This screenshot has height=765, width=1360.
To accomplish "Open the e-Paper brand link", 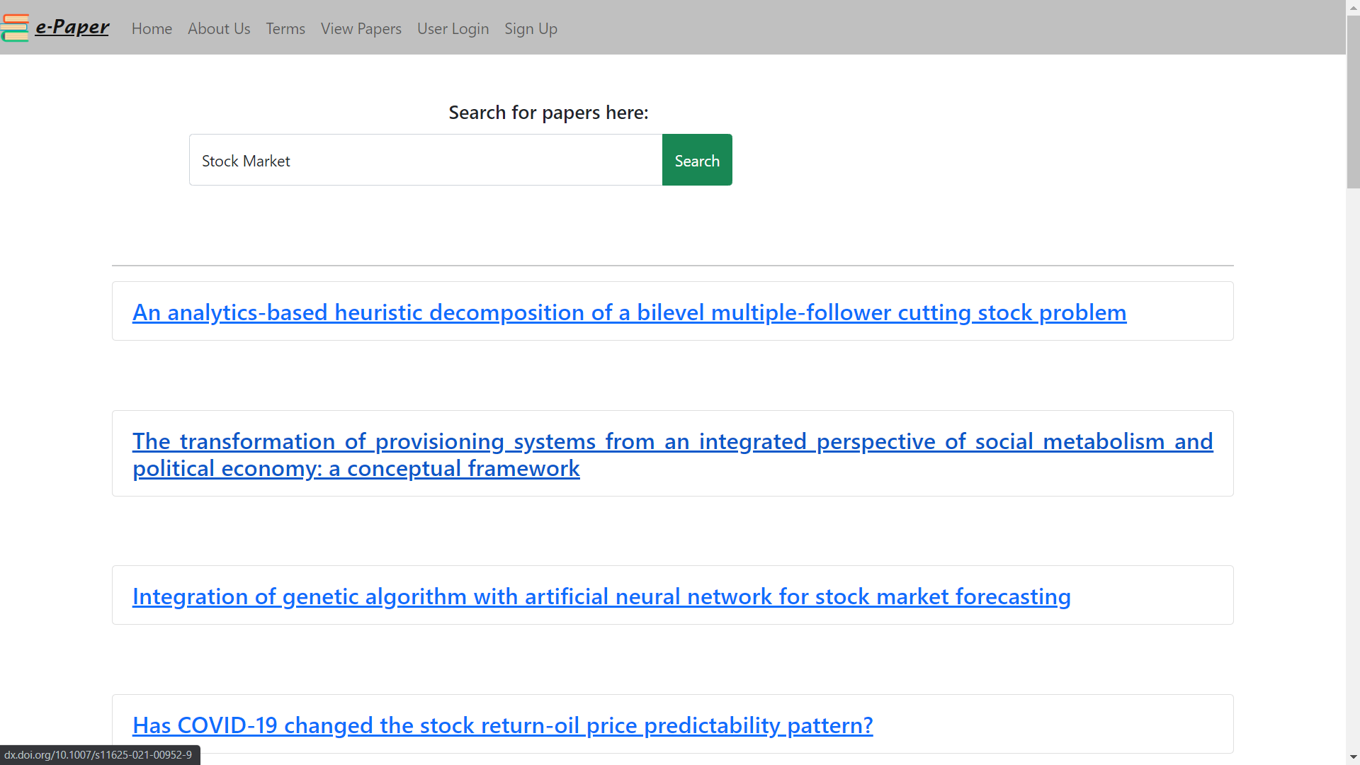I will pyautogui.click(x=72, y=27).
